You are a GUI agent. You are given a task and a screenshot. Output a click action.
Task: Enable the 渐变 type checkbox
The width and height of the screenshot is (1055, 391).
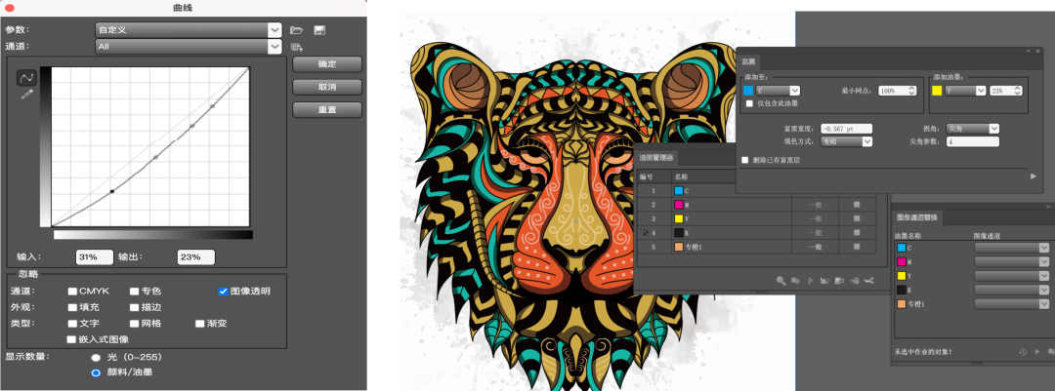point(200,323)
